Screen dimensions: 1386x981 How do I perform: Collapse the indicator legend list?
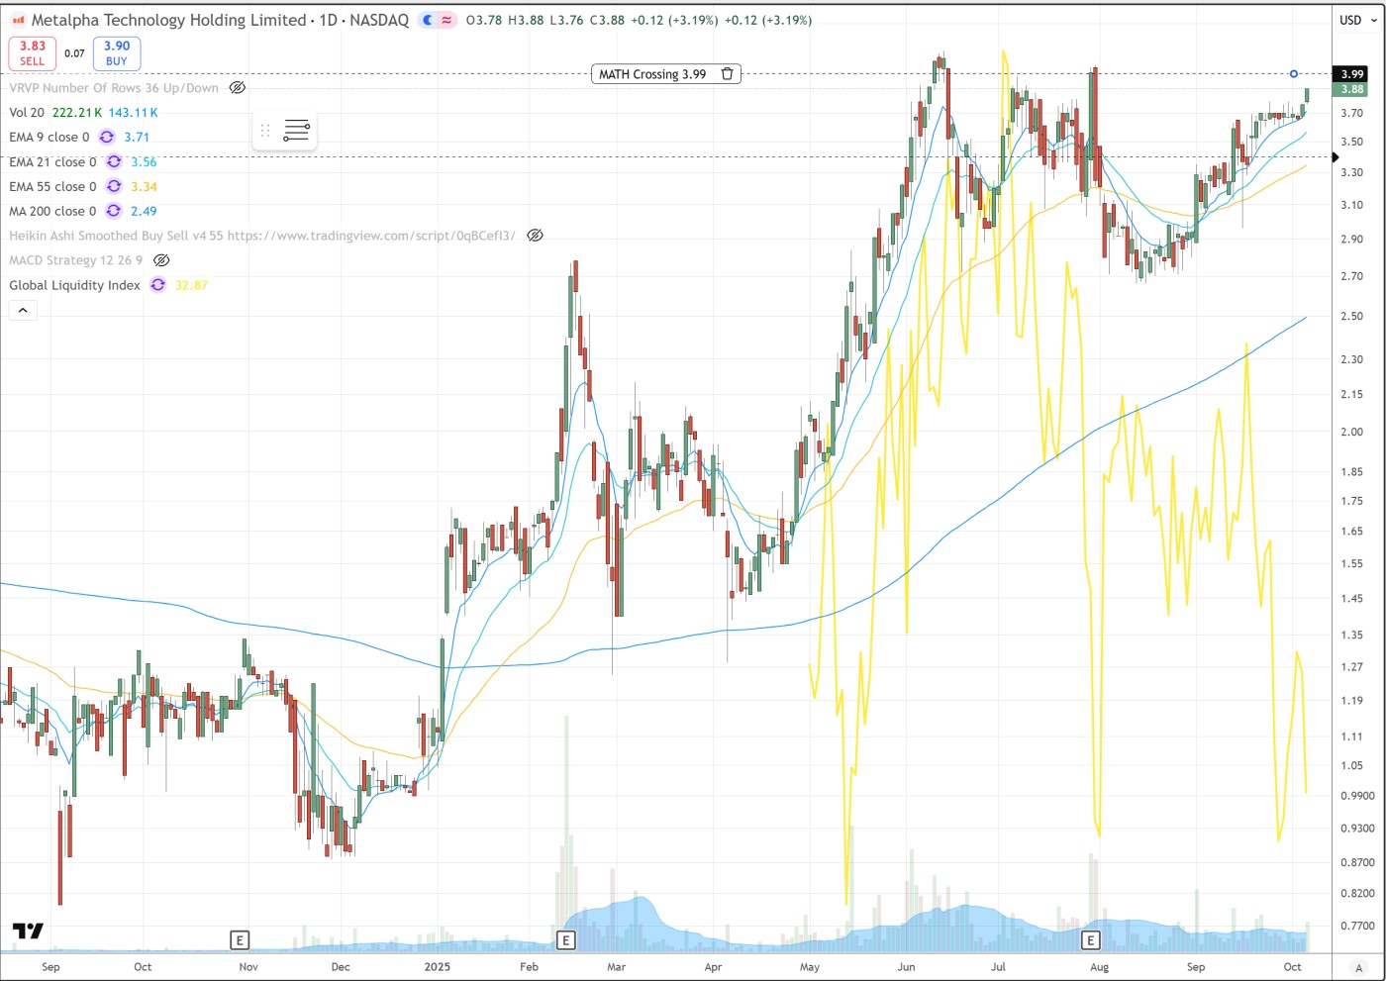(x=23, y=311)
